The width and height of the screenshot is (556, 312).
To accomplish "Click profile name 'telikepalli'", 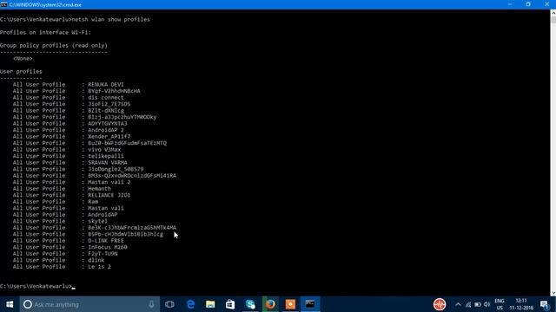I will coord(106,156).
